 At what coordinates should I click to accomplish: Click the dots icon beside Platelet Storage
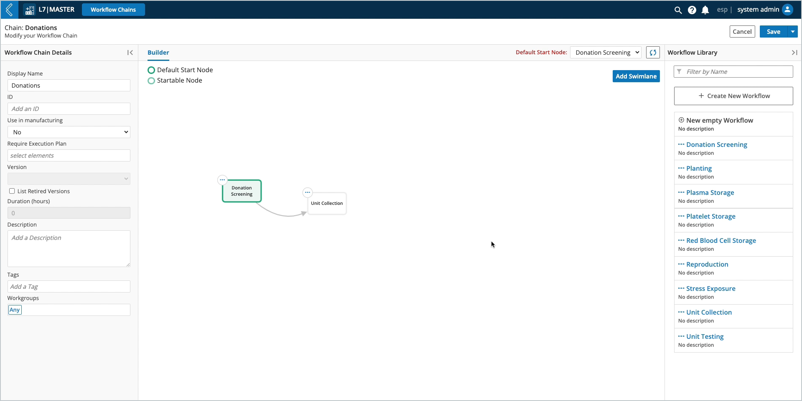click(681, 216)
